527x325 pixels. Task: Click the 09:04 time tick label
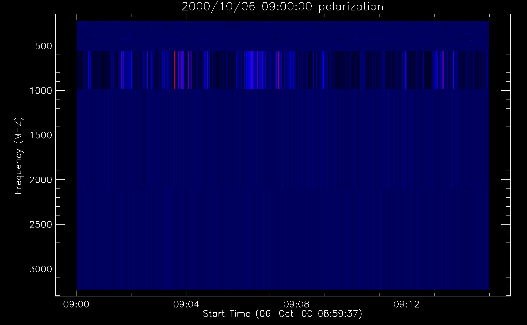[187, 305]
